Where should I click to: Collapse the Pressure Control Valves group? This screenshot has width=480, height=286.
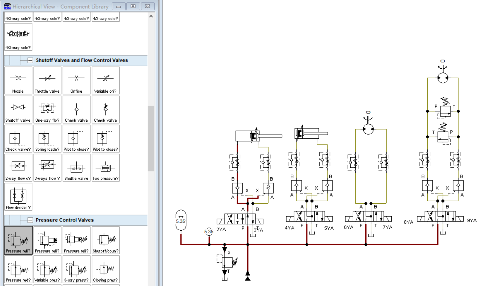point(30,220)
